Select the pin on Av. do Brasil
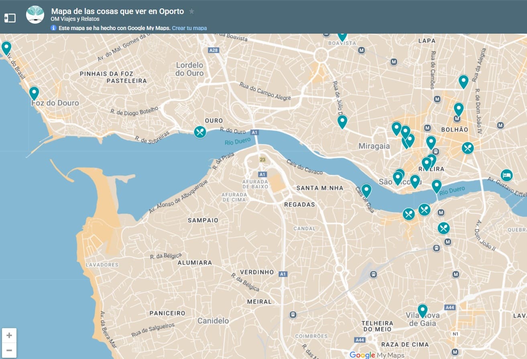The image size is (527, 359). pyautogui.click(x=6, y=48)
